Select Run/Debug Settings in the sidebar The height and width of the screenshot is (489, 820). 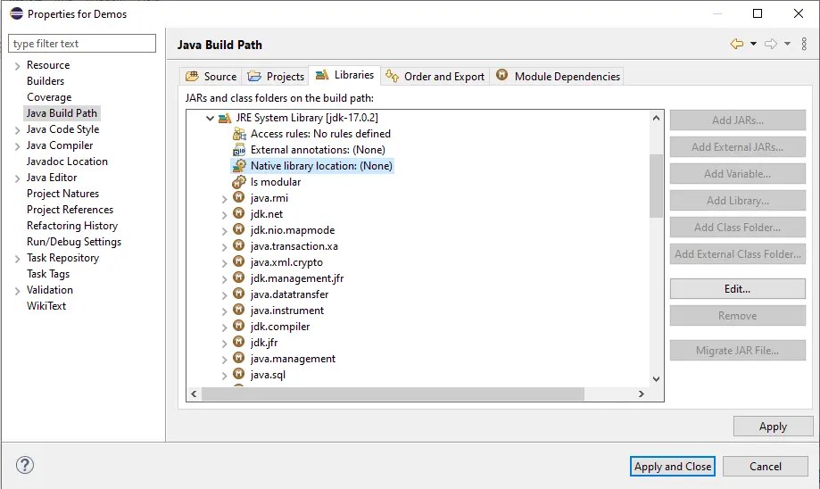click(74, 242)
